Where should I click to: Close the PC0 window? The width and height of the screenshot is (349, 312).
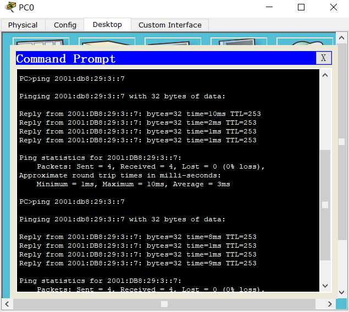coord(334,7)
